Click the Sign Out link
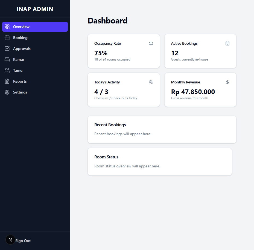The height and width of the screenshot is (250, 254). click(23, 240)
